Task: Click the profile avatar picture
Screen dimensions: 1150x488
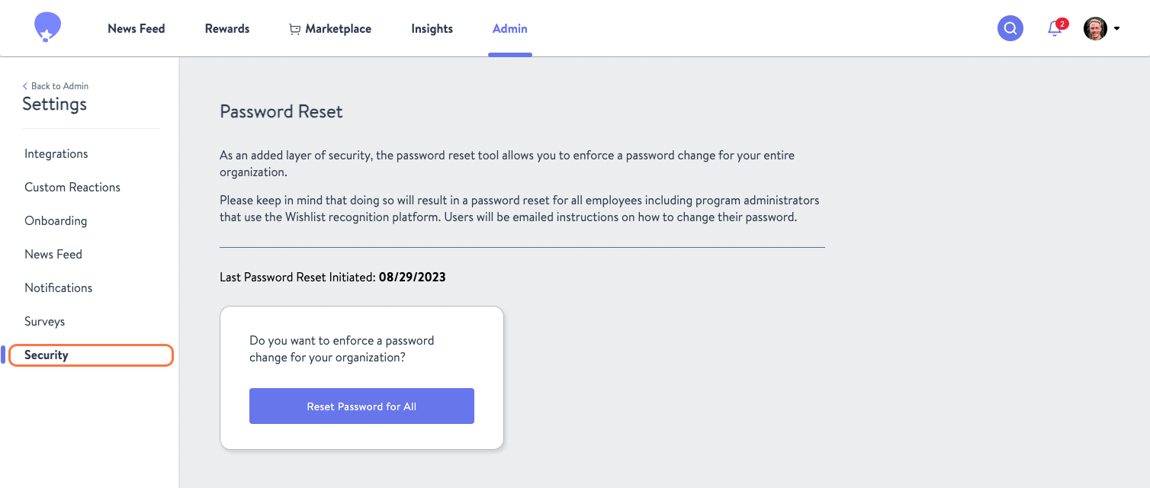Action: 1094,28
